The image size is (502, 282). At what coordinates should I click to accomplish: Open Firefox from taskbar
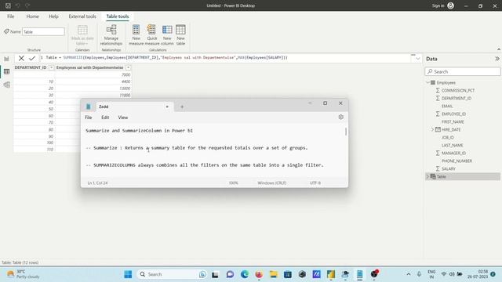(x=259, y=274)
